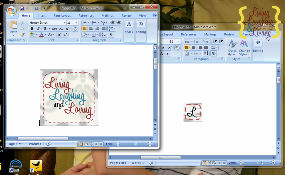Open line spacing menu in blogbutton

click(x=111, y=29)
